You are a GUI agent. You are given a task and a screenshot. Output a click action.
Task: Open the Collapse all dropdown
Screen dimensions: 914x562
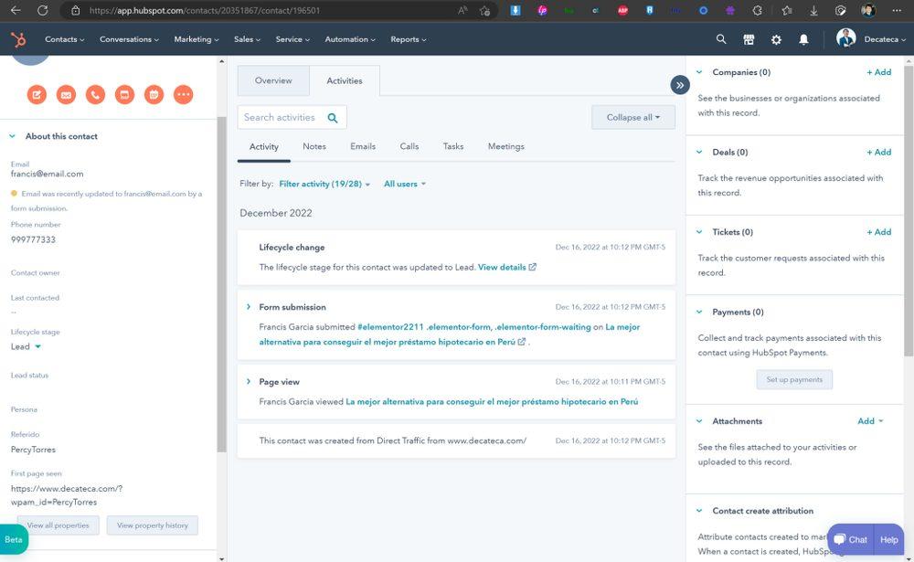pyautogui.click(x=633, y=117)
